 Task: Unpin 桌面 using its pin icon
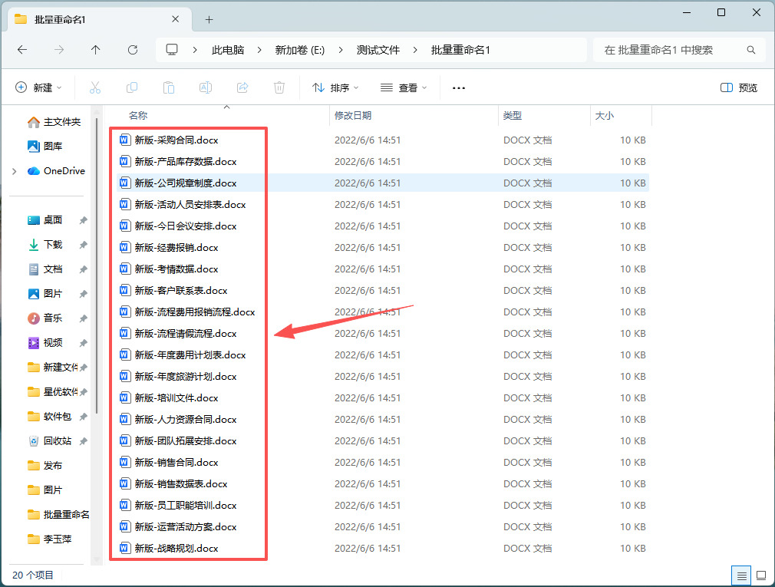click(x=83, y=220)
